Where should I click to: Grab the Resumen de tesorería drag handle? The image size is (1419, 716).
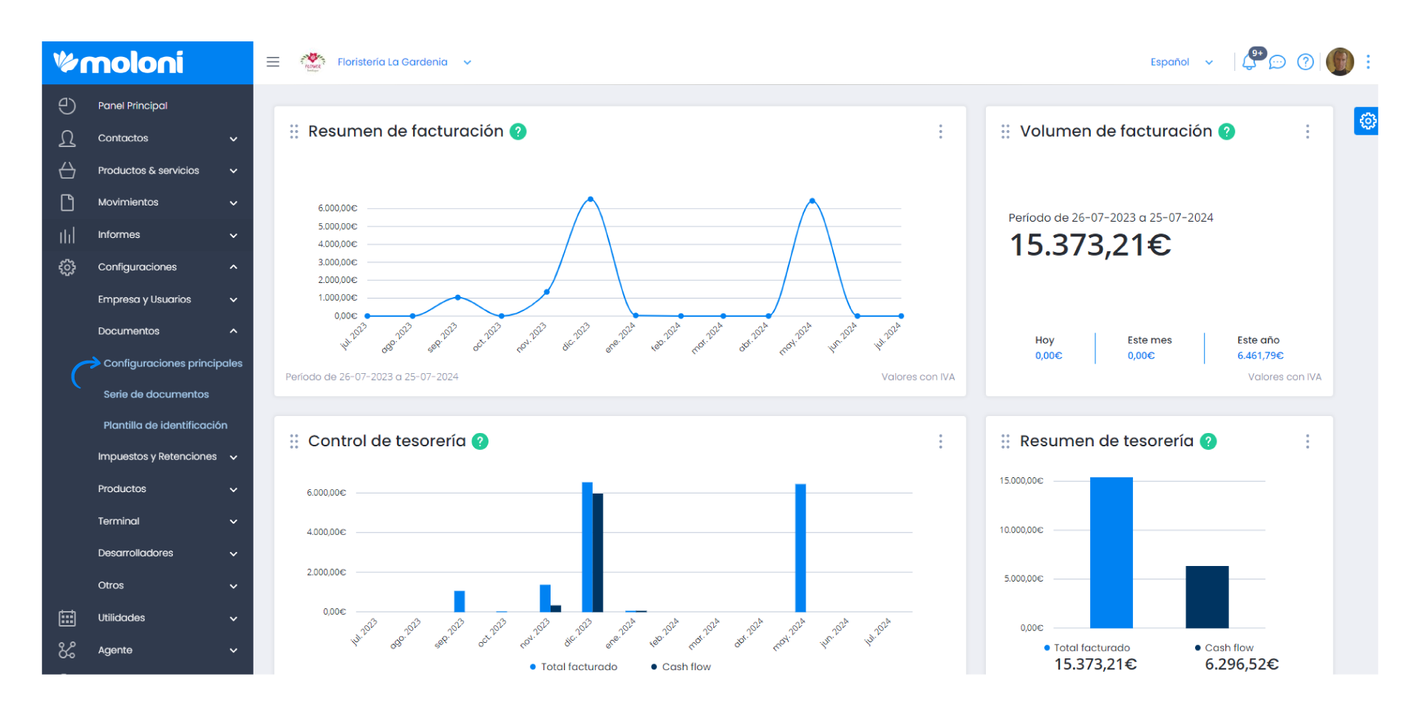point(1005,441)
